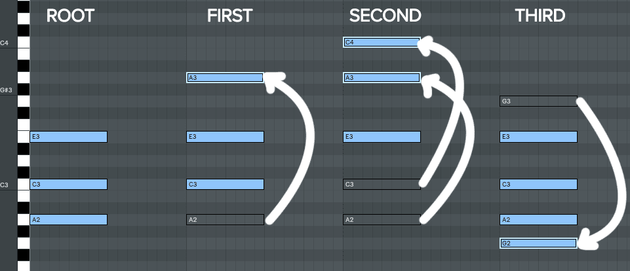Viewport: 630px width, 271px height.
Task: Select the C3 note under FIRST
Action: click(225, 185)
